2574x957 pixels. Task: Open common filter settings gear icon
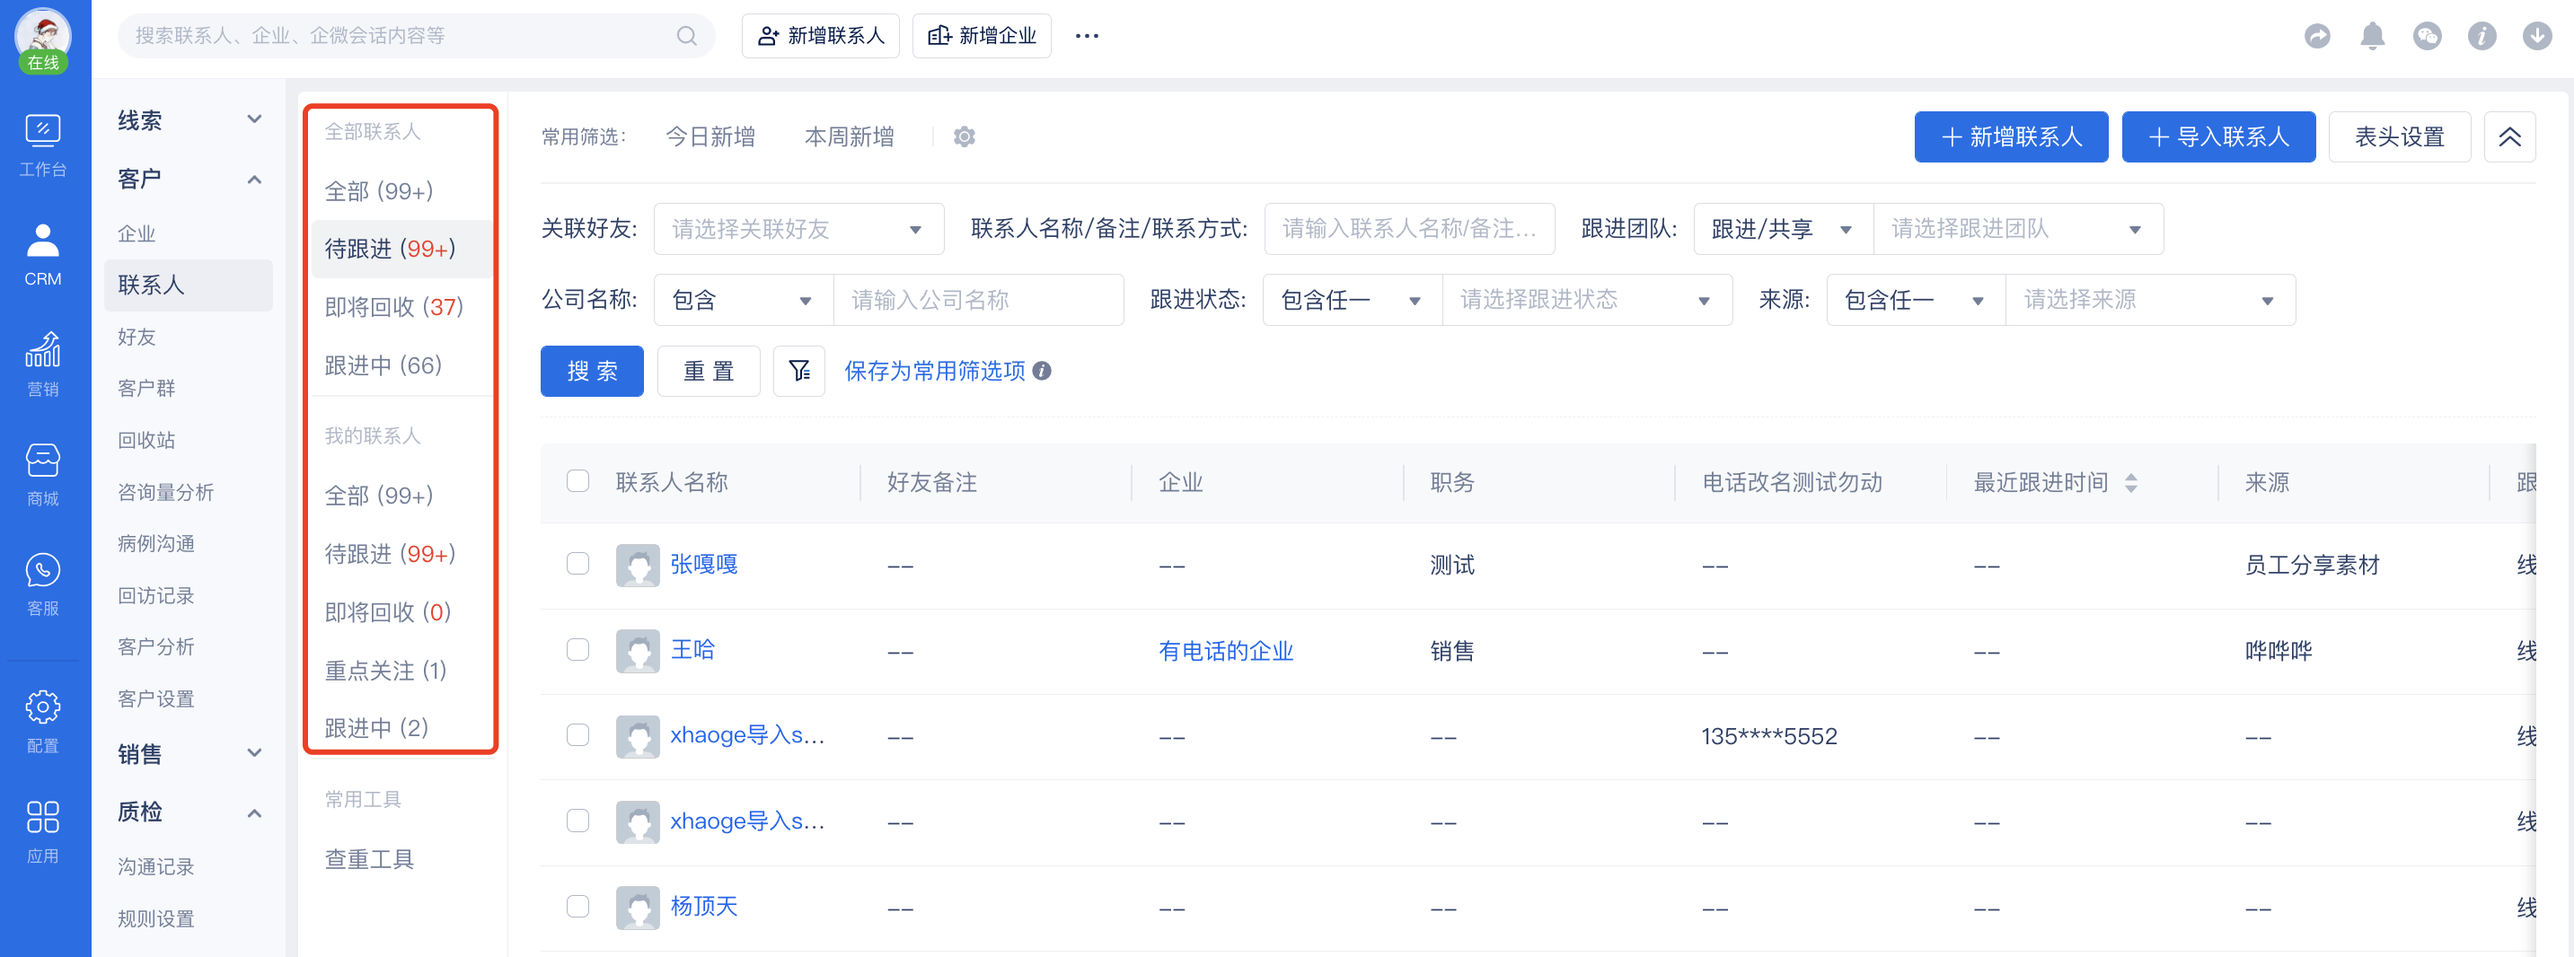tap(964, 136)
